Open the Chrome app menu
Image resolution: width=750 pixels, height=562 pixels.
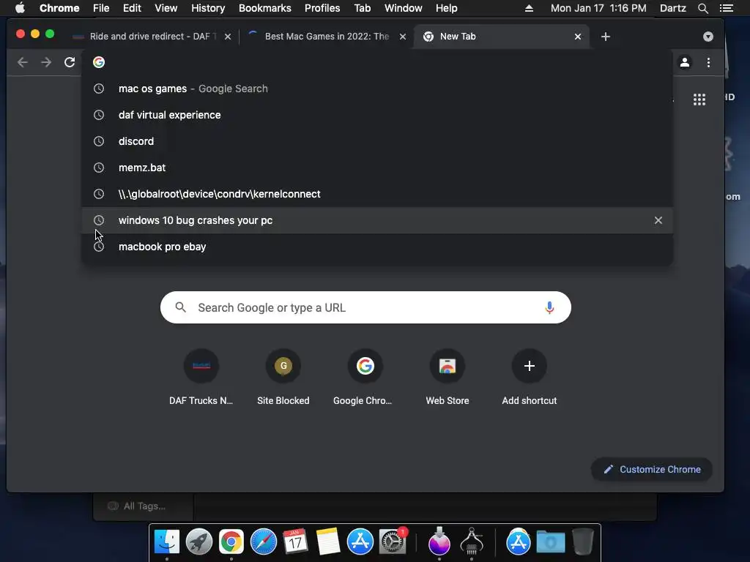pyautogui.click(x=59, y=8)
